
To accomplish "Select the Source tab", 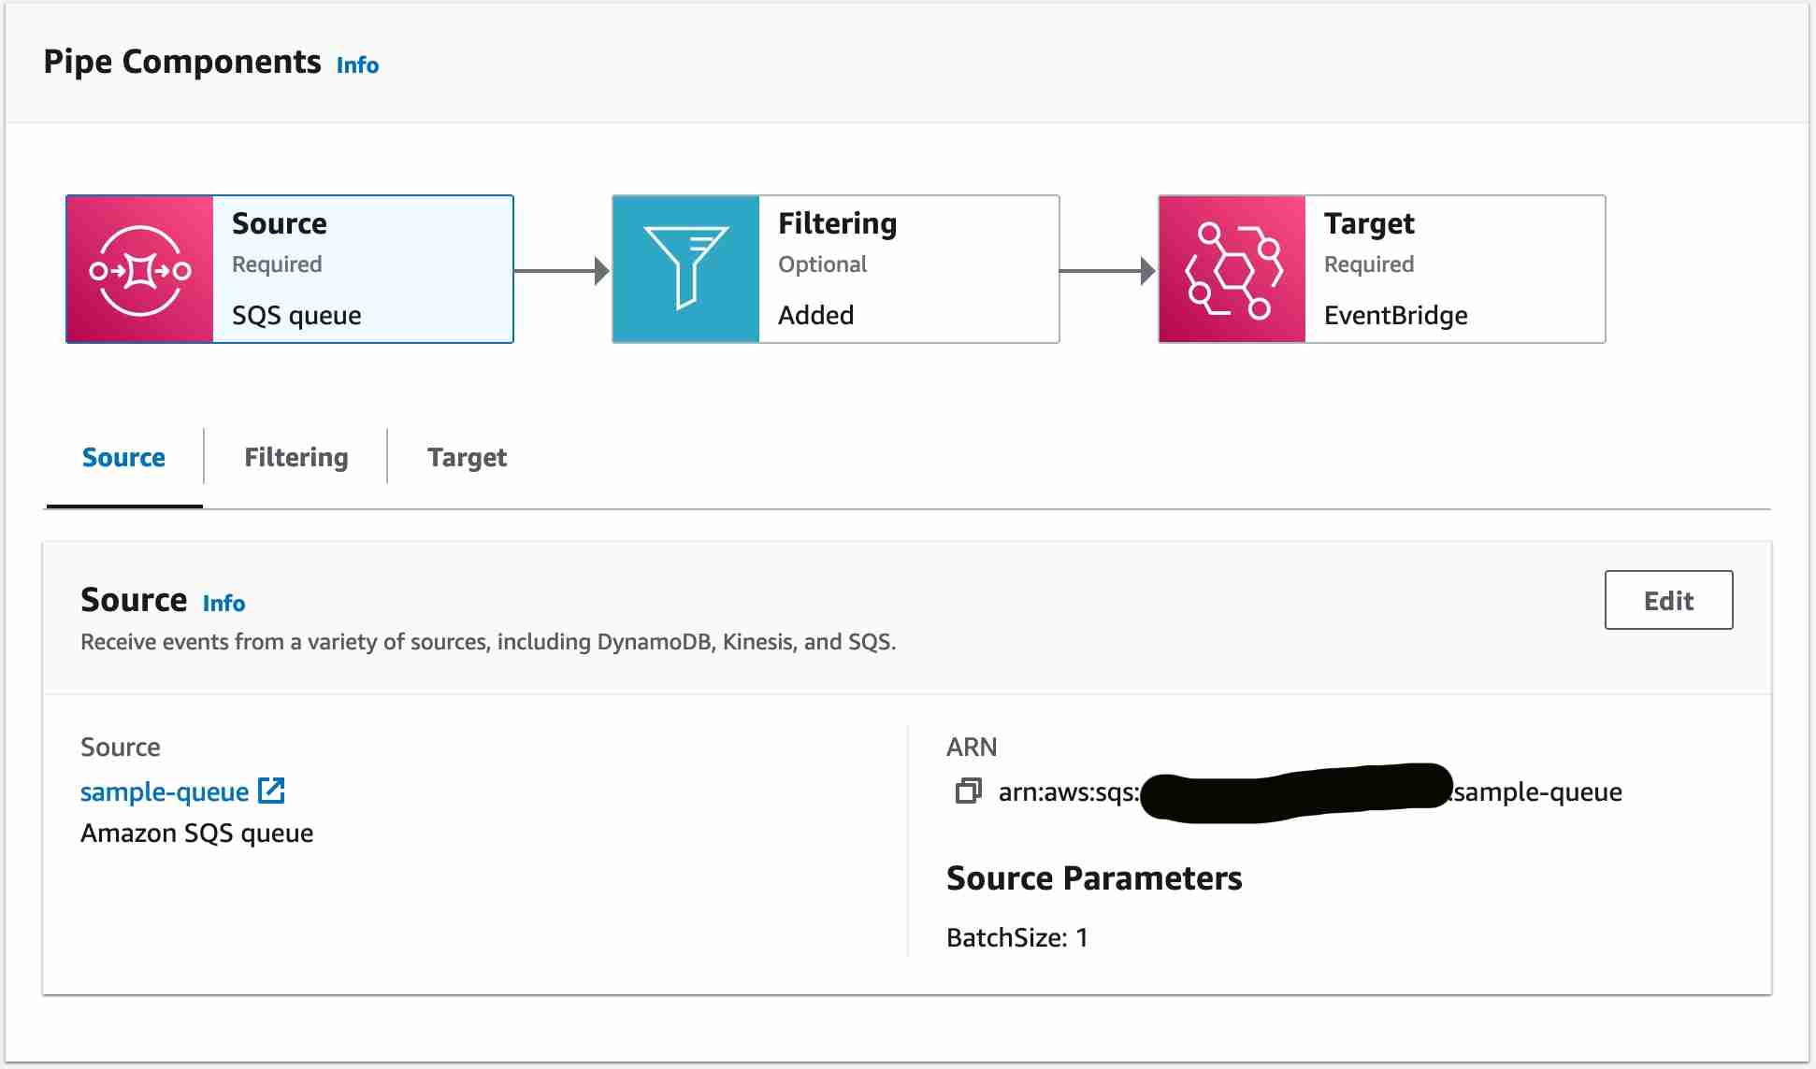I will (x=123, y=457).
